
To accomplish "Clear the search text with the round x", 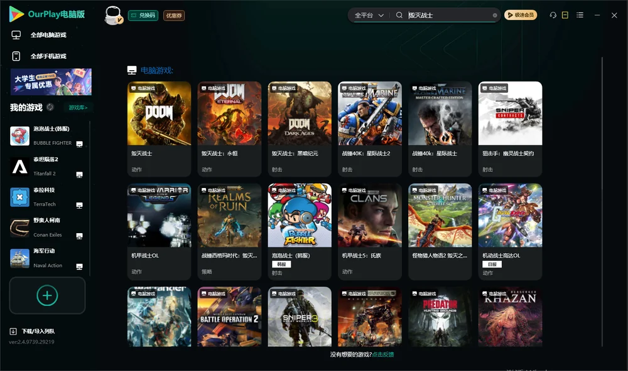I will (x=495, y=16).
